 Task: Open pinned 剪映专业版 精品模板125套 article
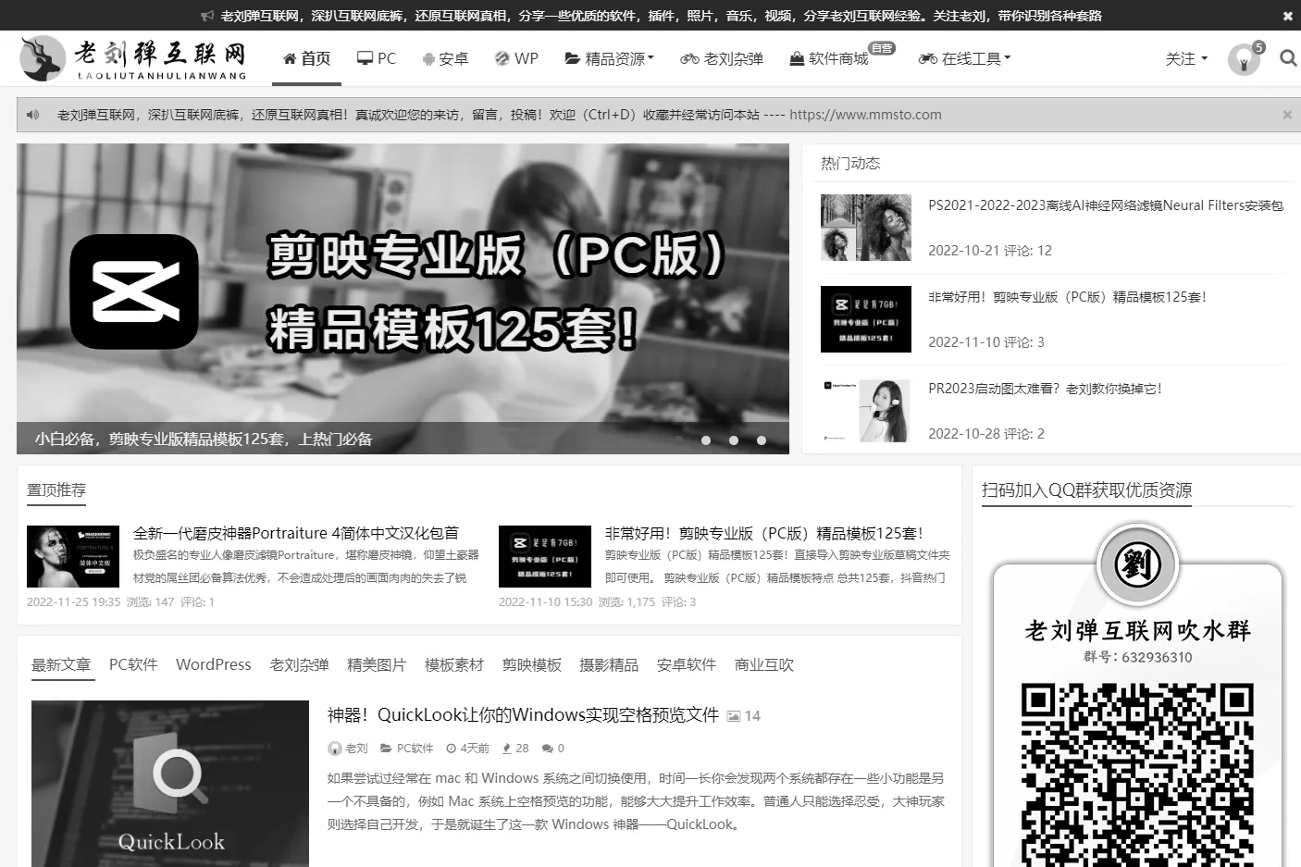click(764, 533)
